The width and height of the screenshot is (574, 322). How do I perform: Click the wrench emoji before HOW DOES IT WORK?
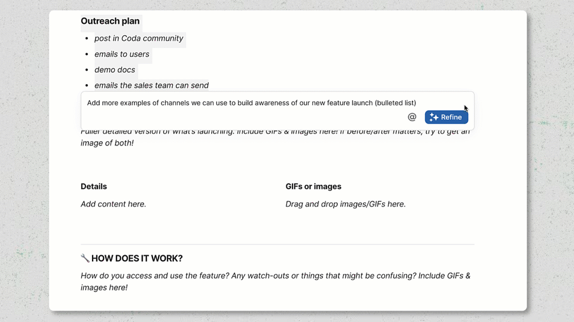85,258
